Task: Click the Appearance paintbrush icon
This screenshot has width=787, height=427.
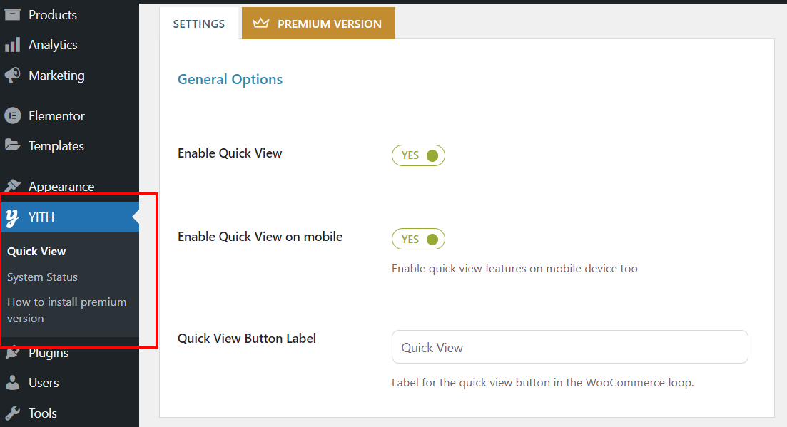Action: click(x=13, y=186)
